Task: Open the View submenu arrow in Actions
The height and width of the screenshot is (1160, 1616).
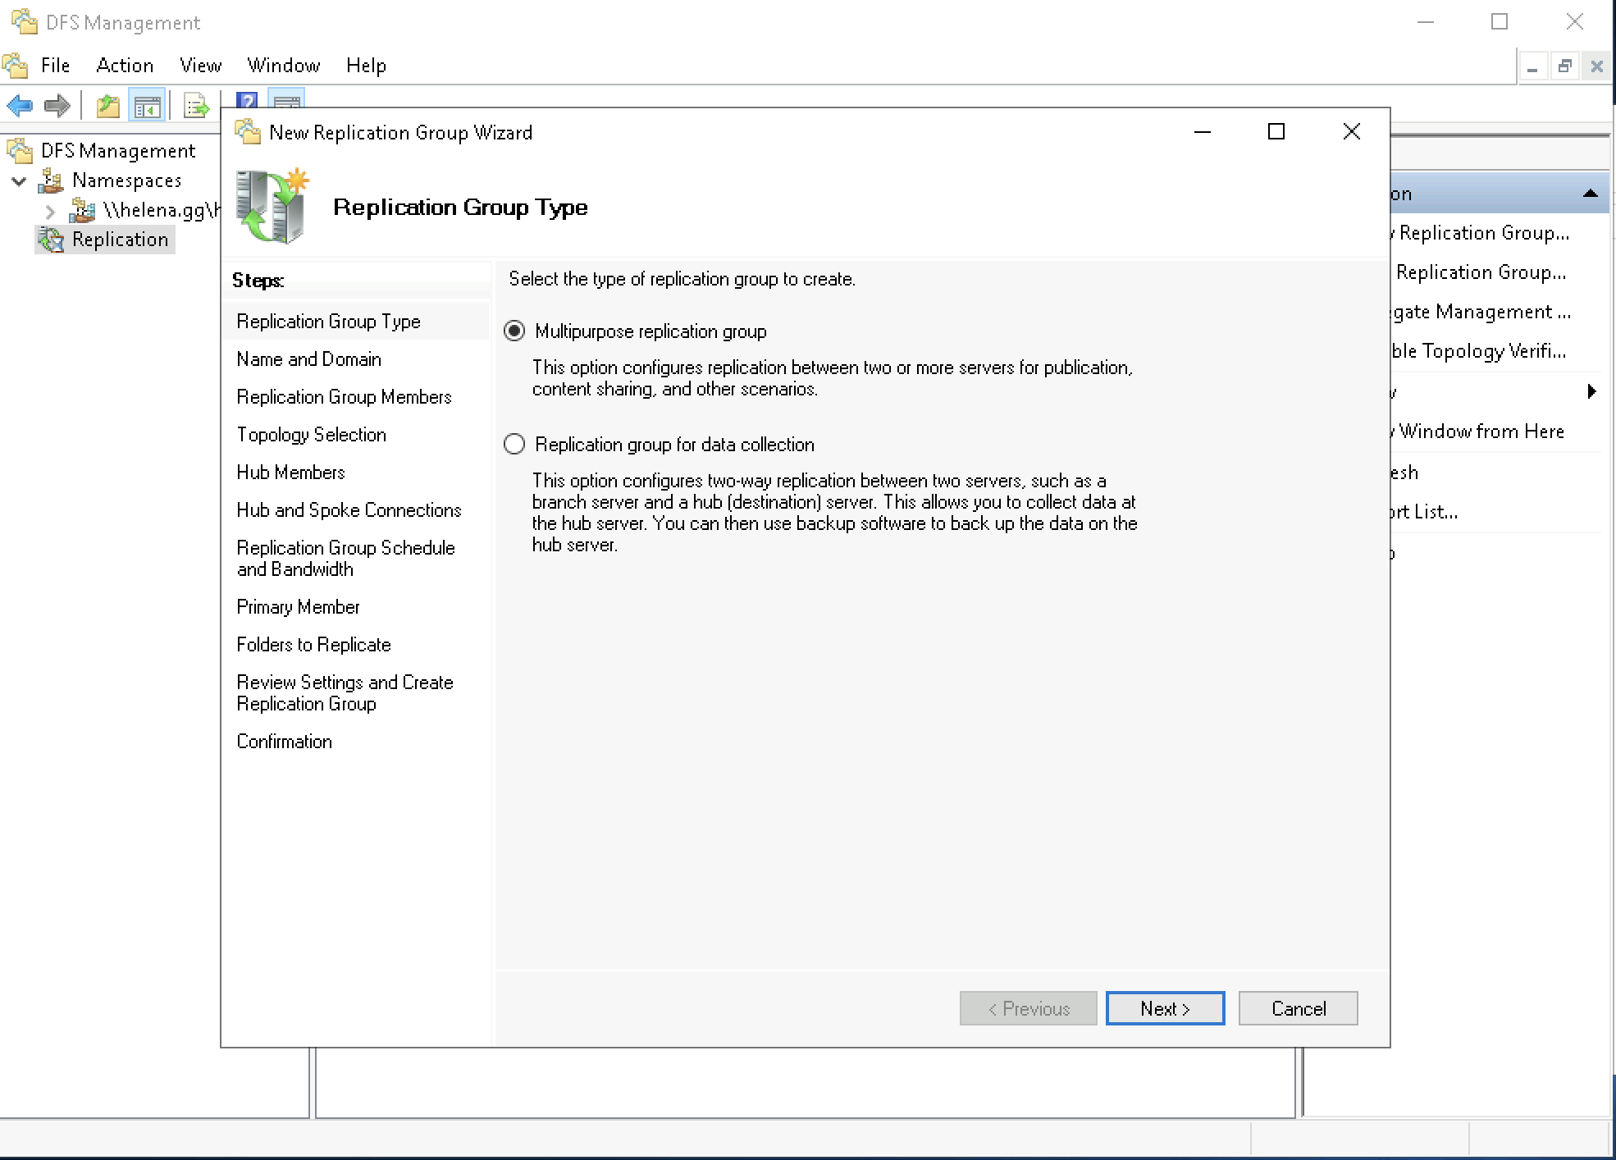Action: click(1591, 391)
